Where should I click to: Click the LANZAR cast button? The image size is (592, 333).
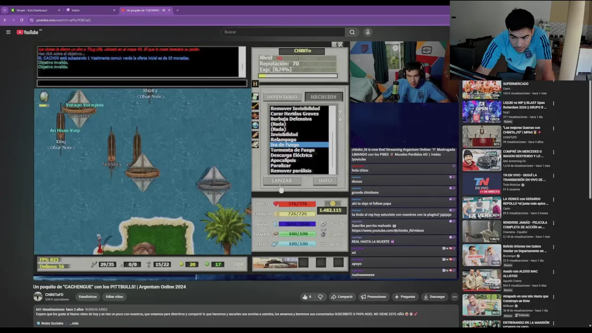pyautogui.click(x=282, y=181)
